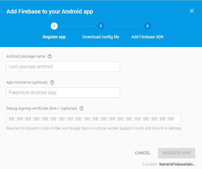Image resolution: width=202 pixels, height=169 pixels.
Task: Go to Download config file step
Action: coord(101,37)
